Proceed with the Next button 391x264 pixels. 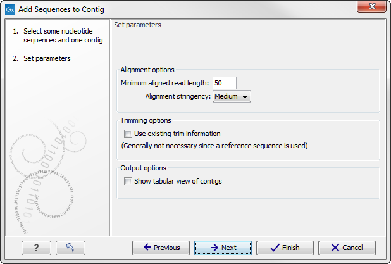click(x=223, y=248)
